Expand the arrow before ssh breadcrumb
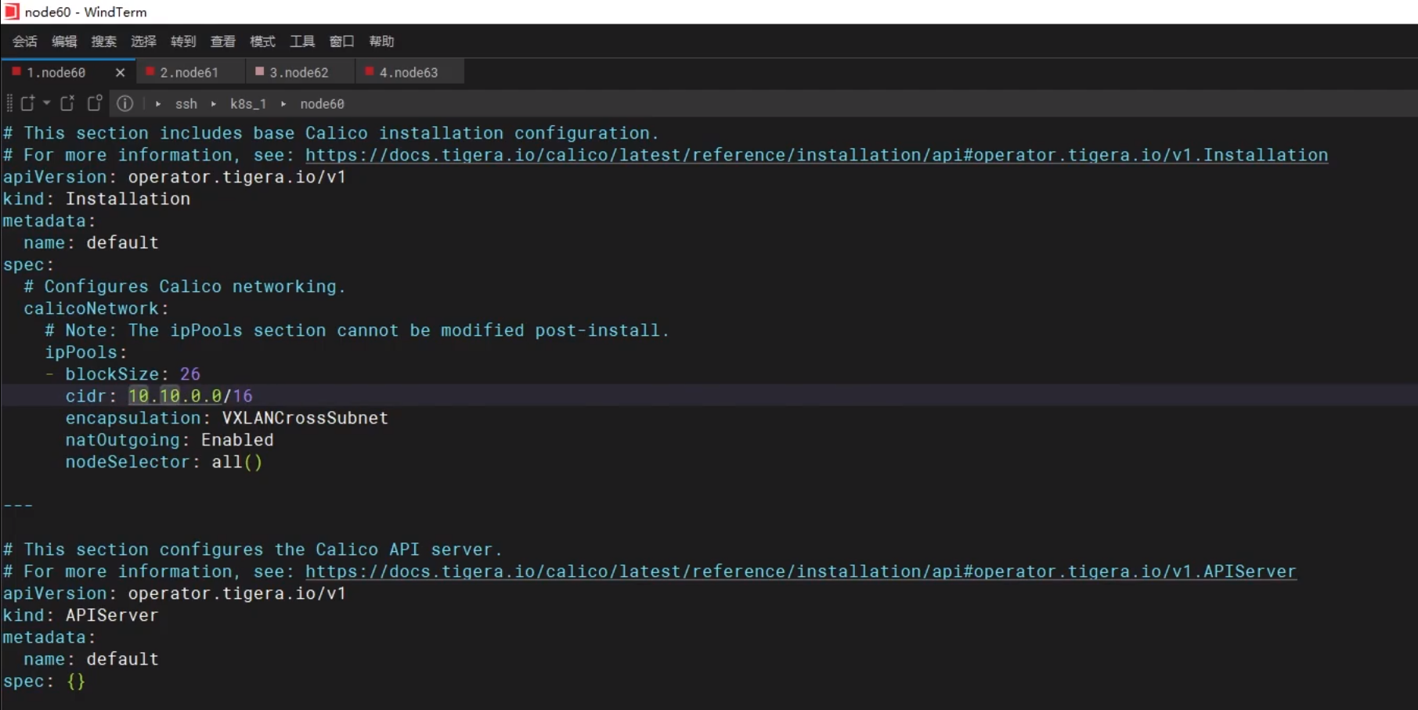 coord(158,104)
